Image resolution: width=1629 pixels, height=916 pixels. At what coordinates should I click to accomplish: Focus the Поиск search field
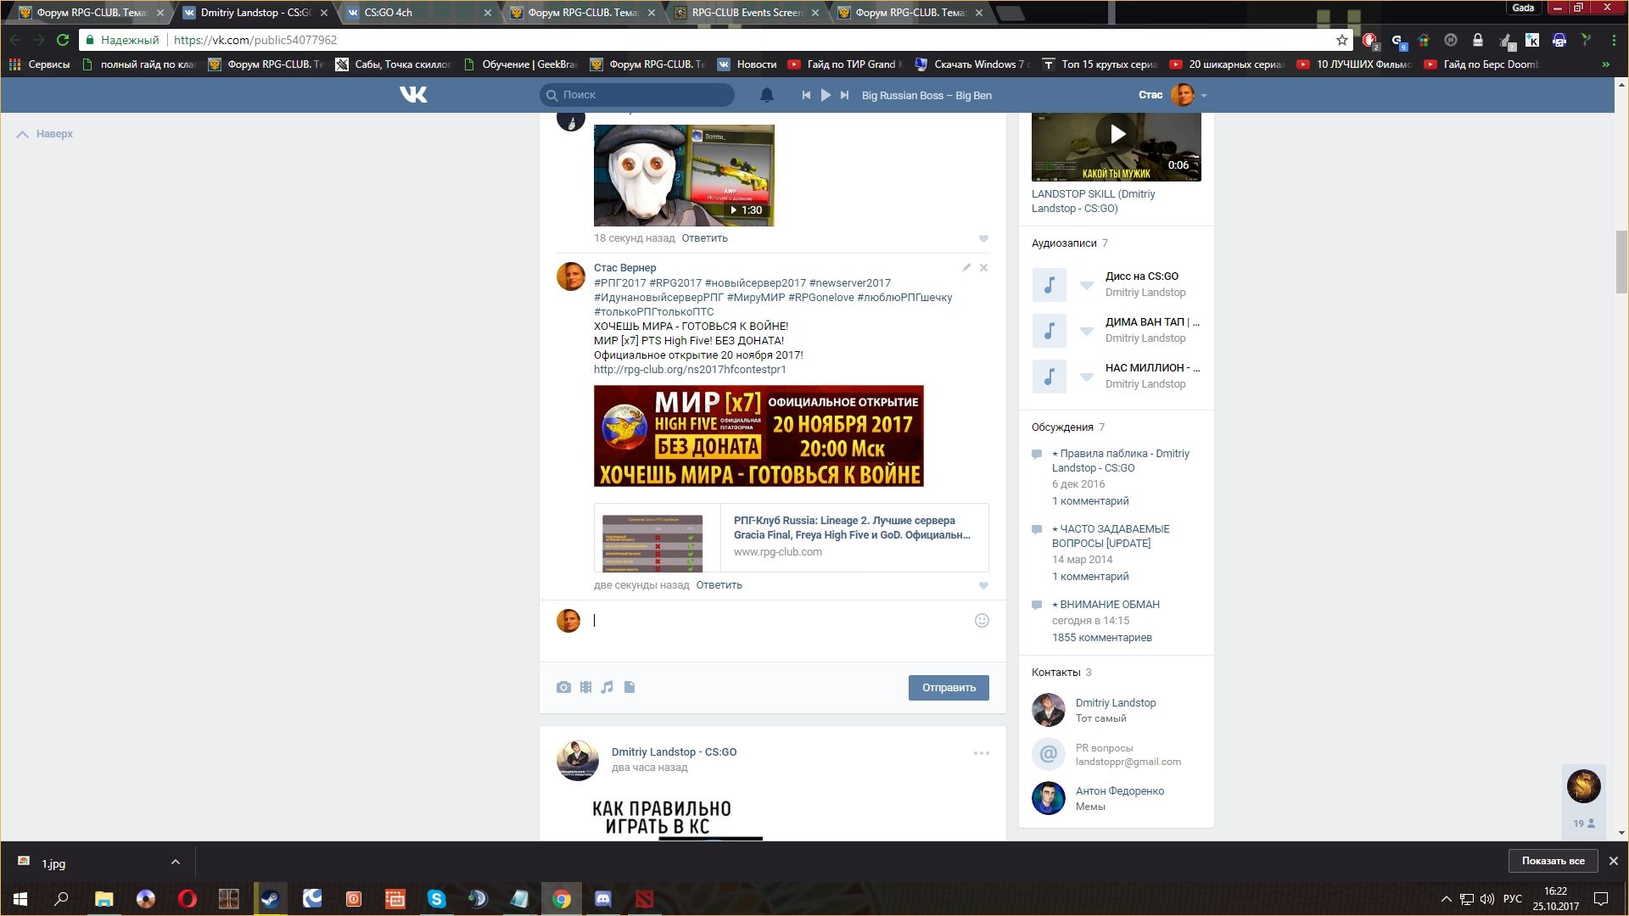click(x=637, y=95)
